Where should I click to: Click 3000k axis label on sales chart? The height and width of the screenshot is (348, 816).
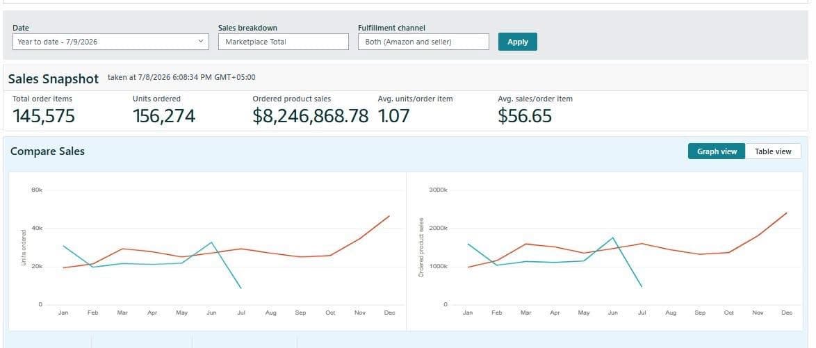438,190
